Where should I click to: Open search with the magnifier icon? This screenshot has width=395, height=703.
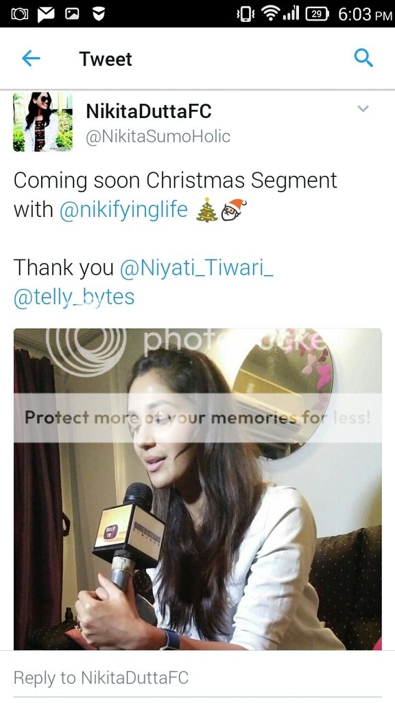(x=363, y=58)
